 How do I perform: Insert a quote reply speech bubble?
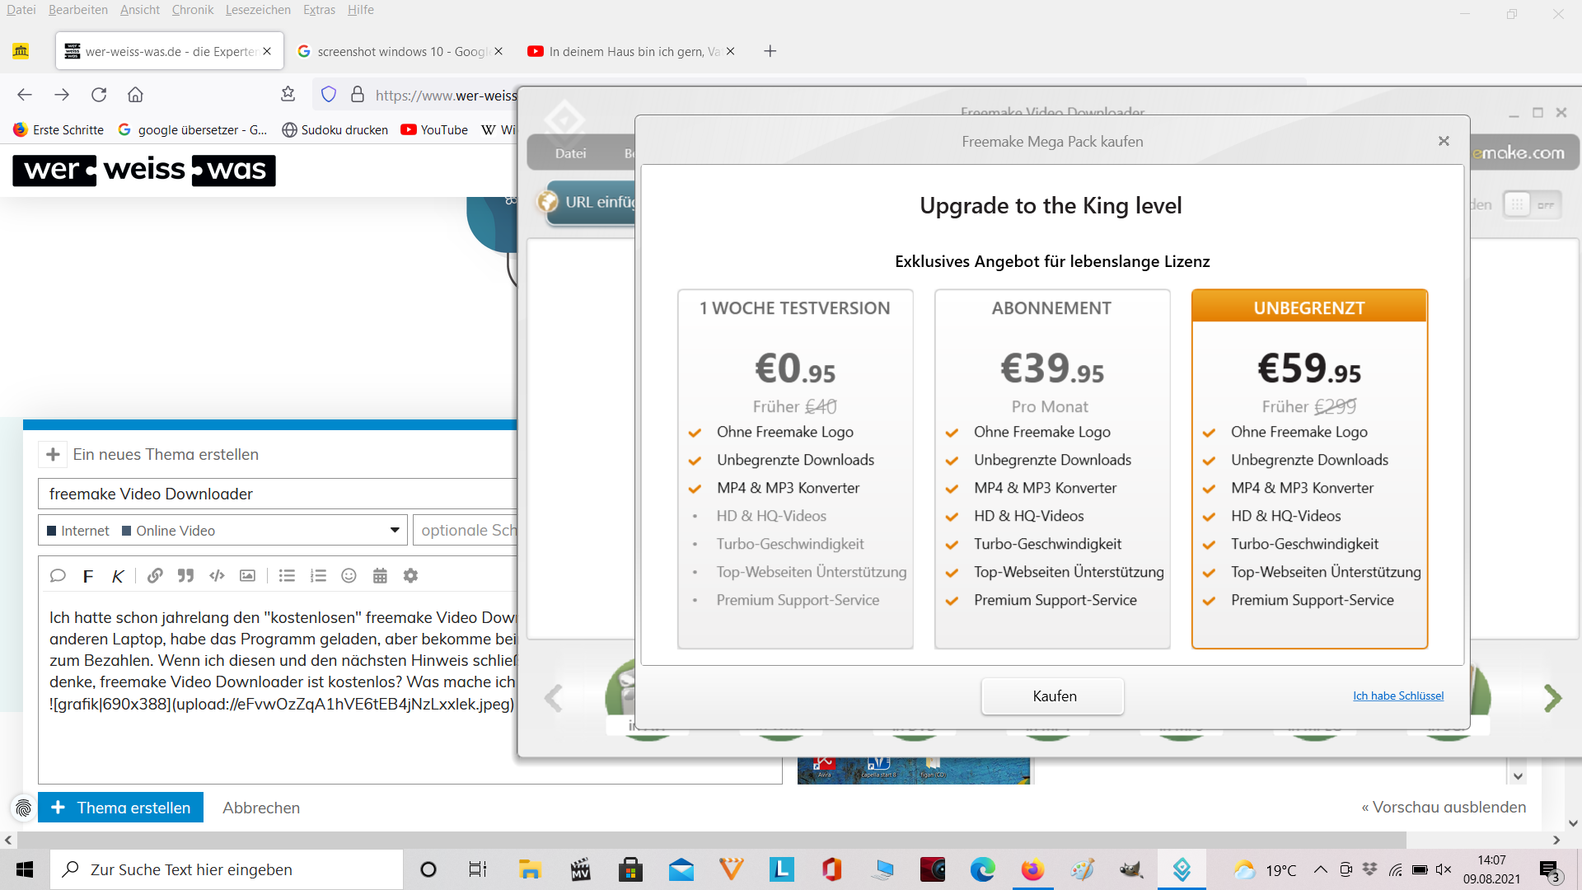58,576
